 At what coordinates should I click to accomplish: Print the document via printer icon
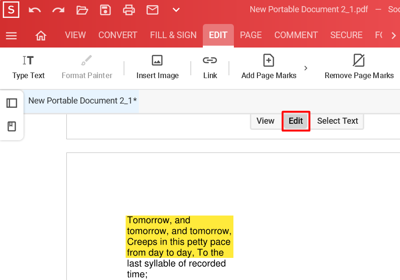129,10
